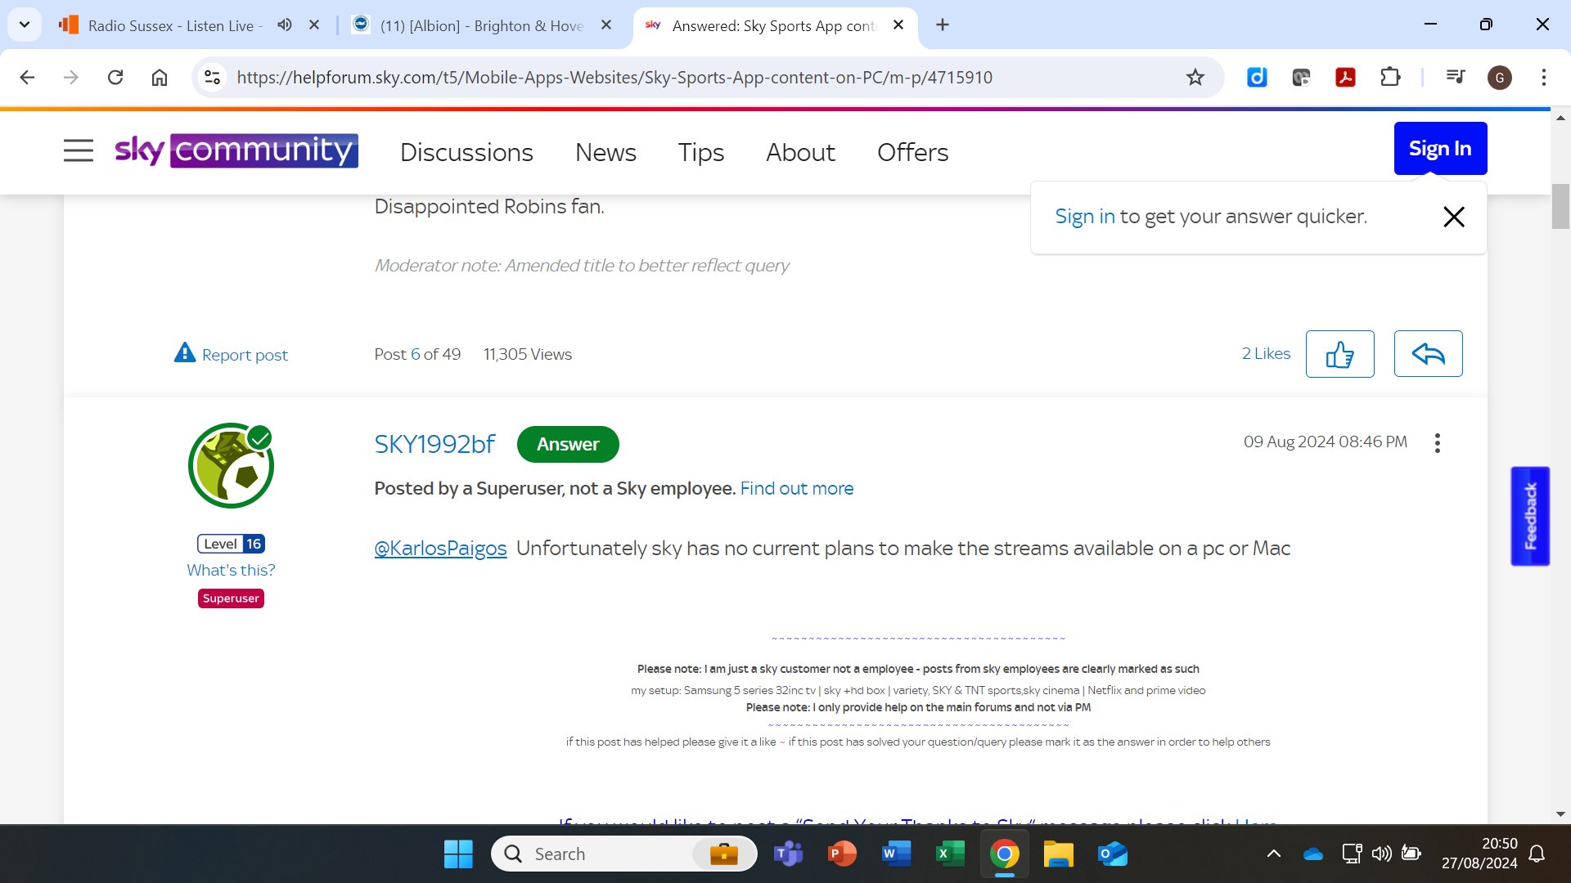Open the Discussions menu
Image resolution: width=1571 pixels, height=883 pixels.
click(466, 152)
